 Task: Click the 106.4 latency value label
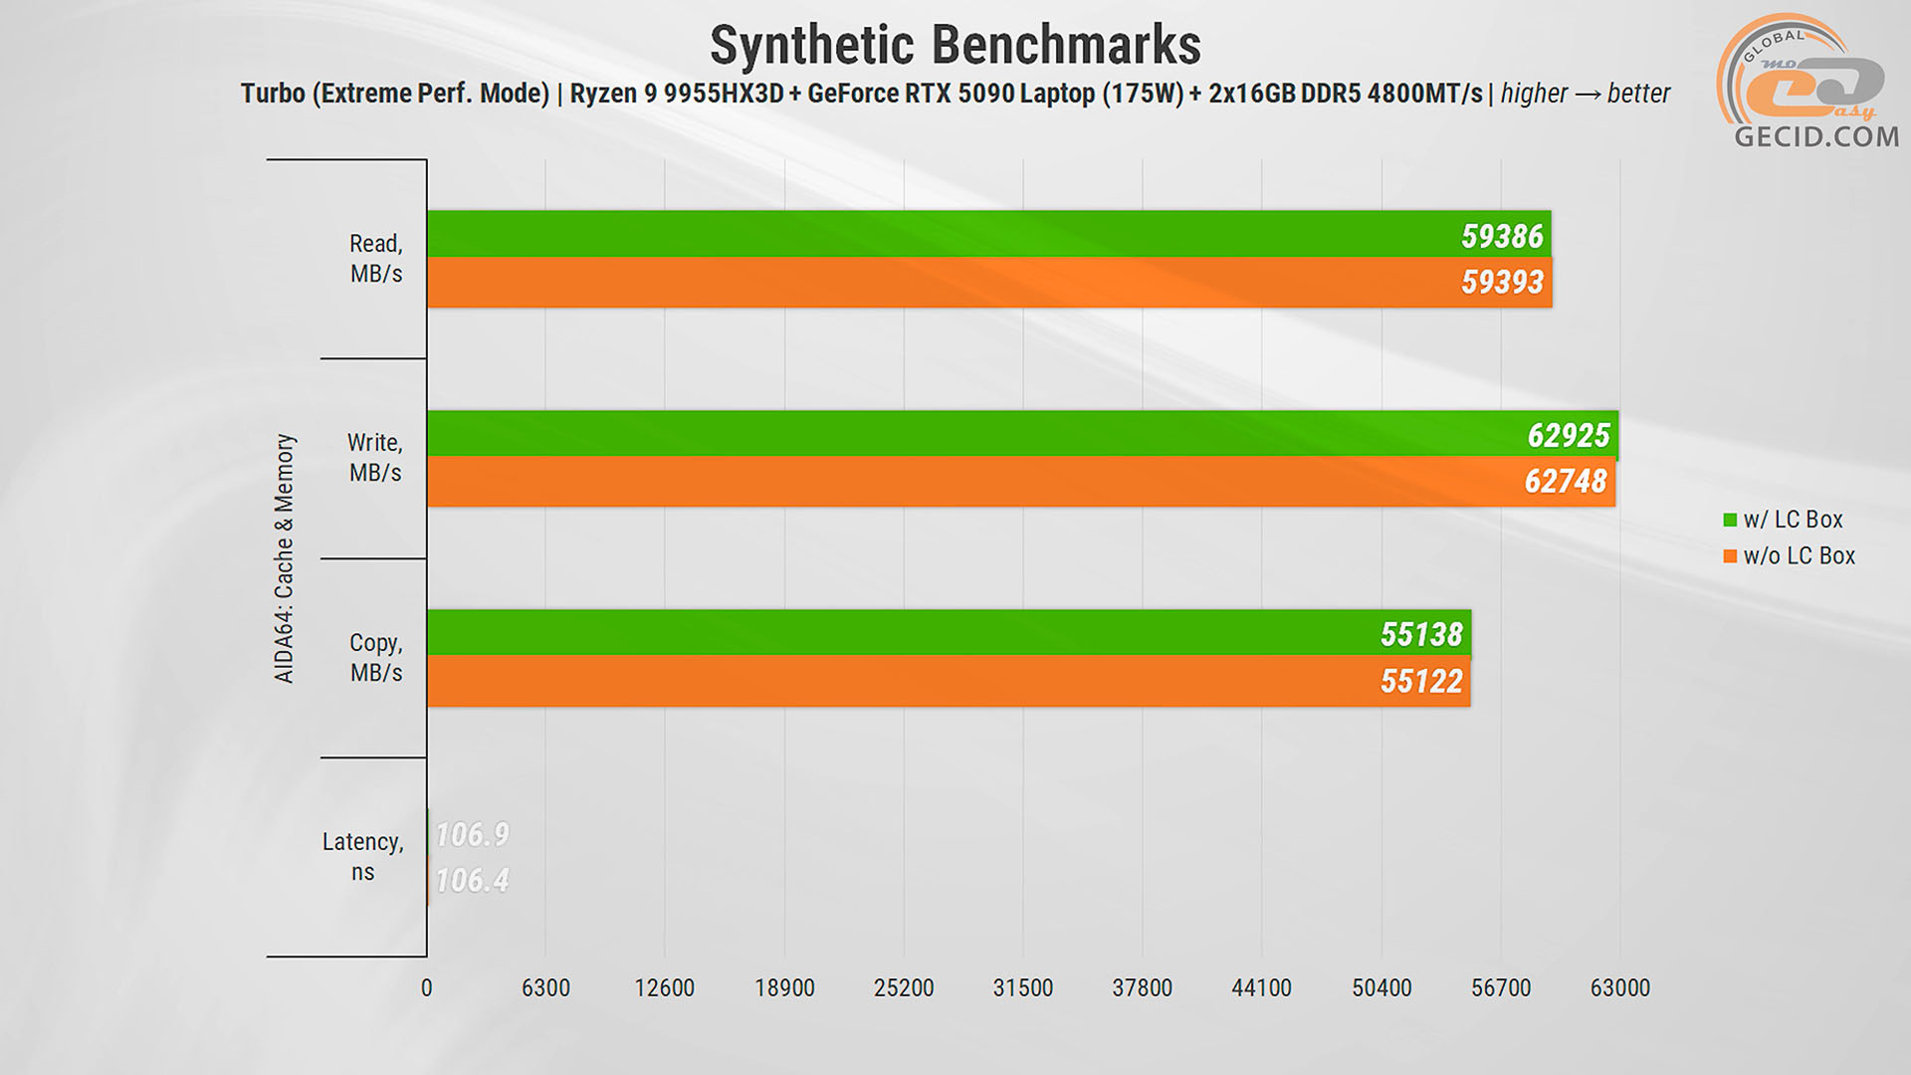click(473, 881)
